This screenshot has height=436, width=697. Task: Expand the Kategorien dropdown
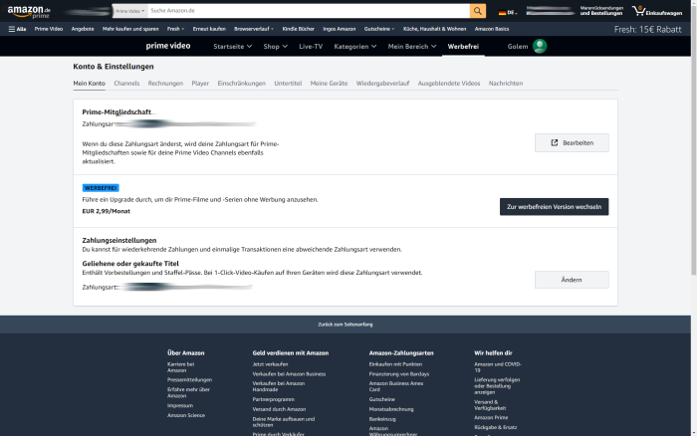pos(355,46)
